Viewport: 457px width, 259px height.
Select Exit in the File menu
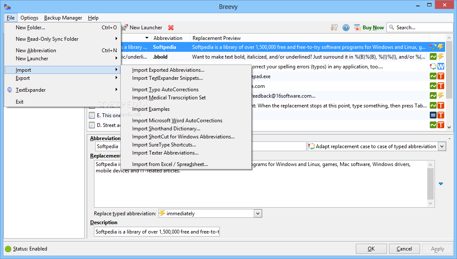click(x=62, y=101)
